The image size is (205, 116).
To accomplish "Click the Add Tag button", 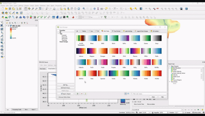I will coord(66,85).
